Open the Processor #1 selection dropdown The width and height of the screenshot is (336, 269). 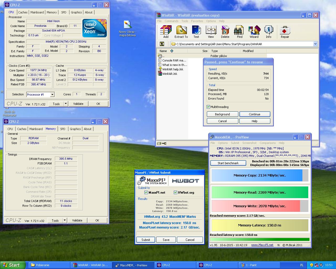pos(52,95)
